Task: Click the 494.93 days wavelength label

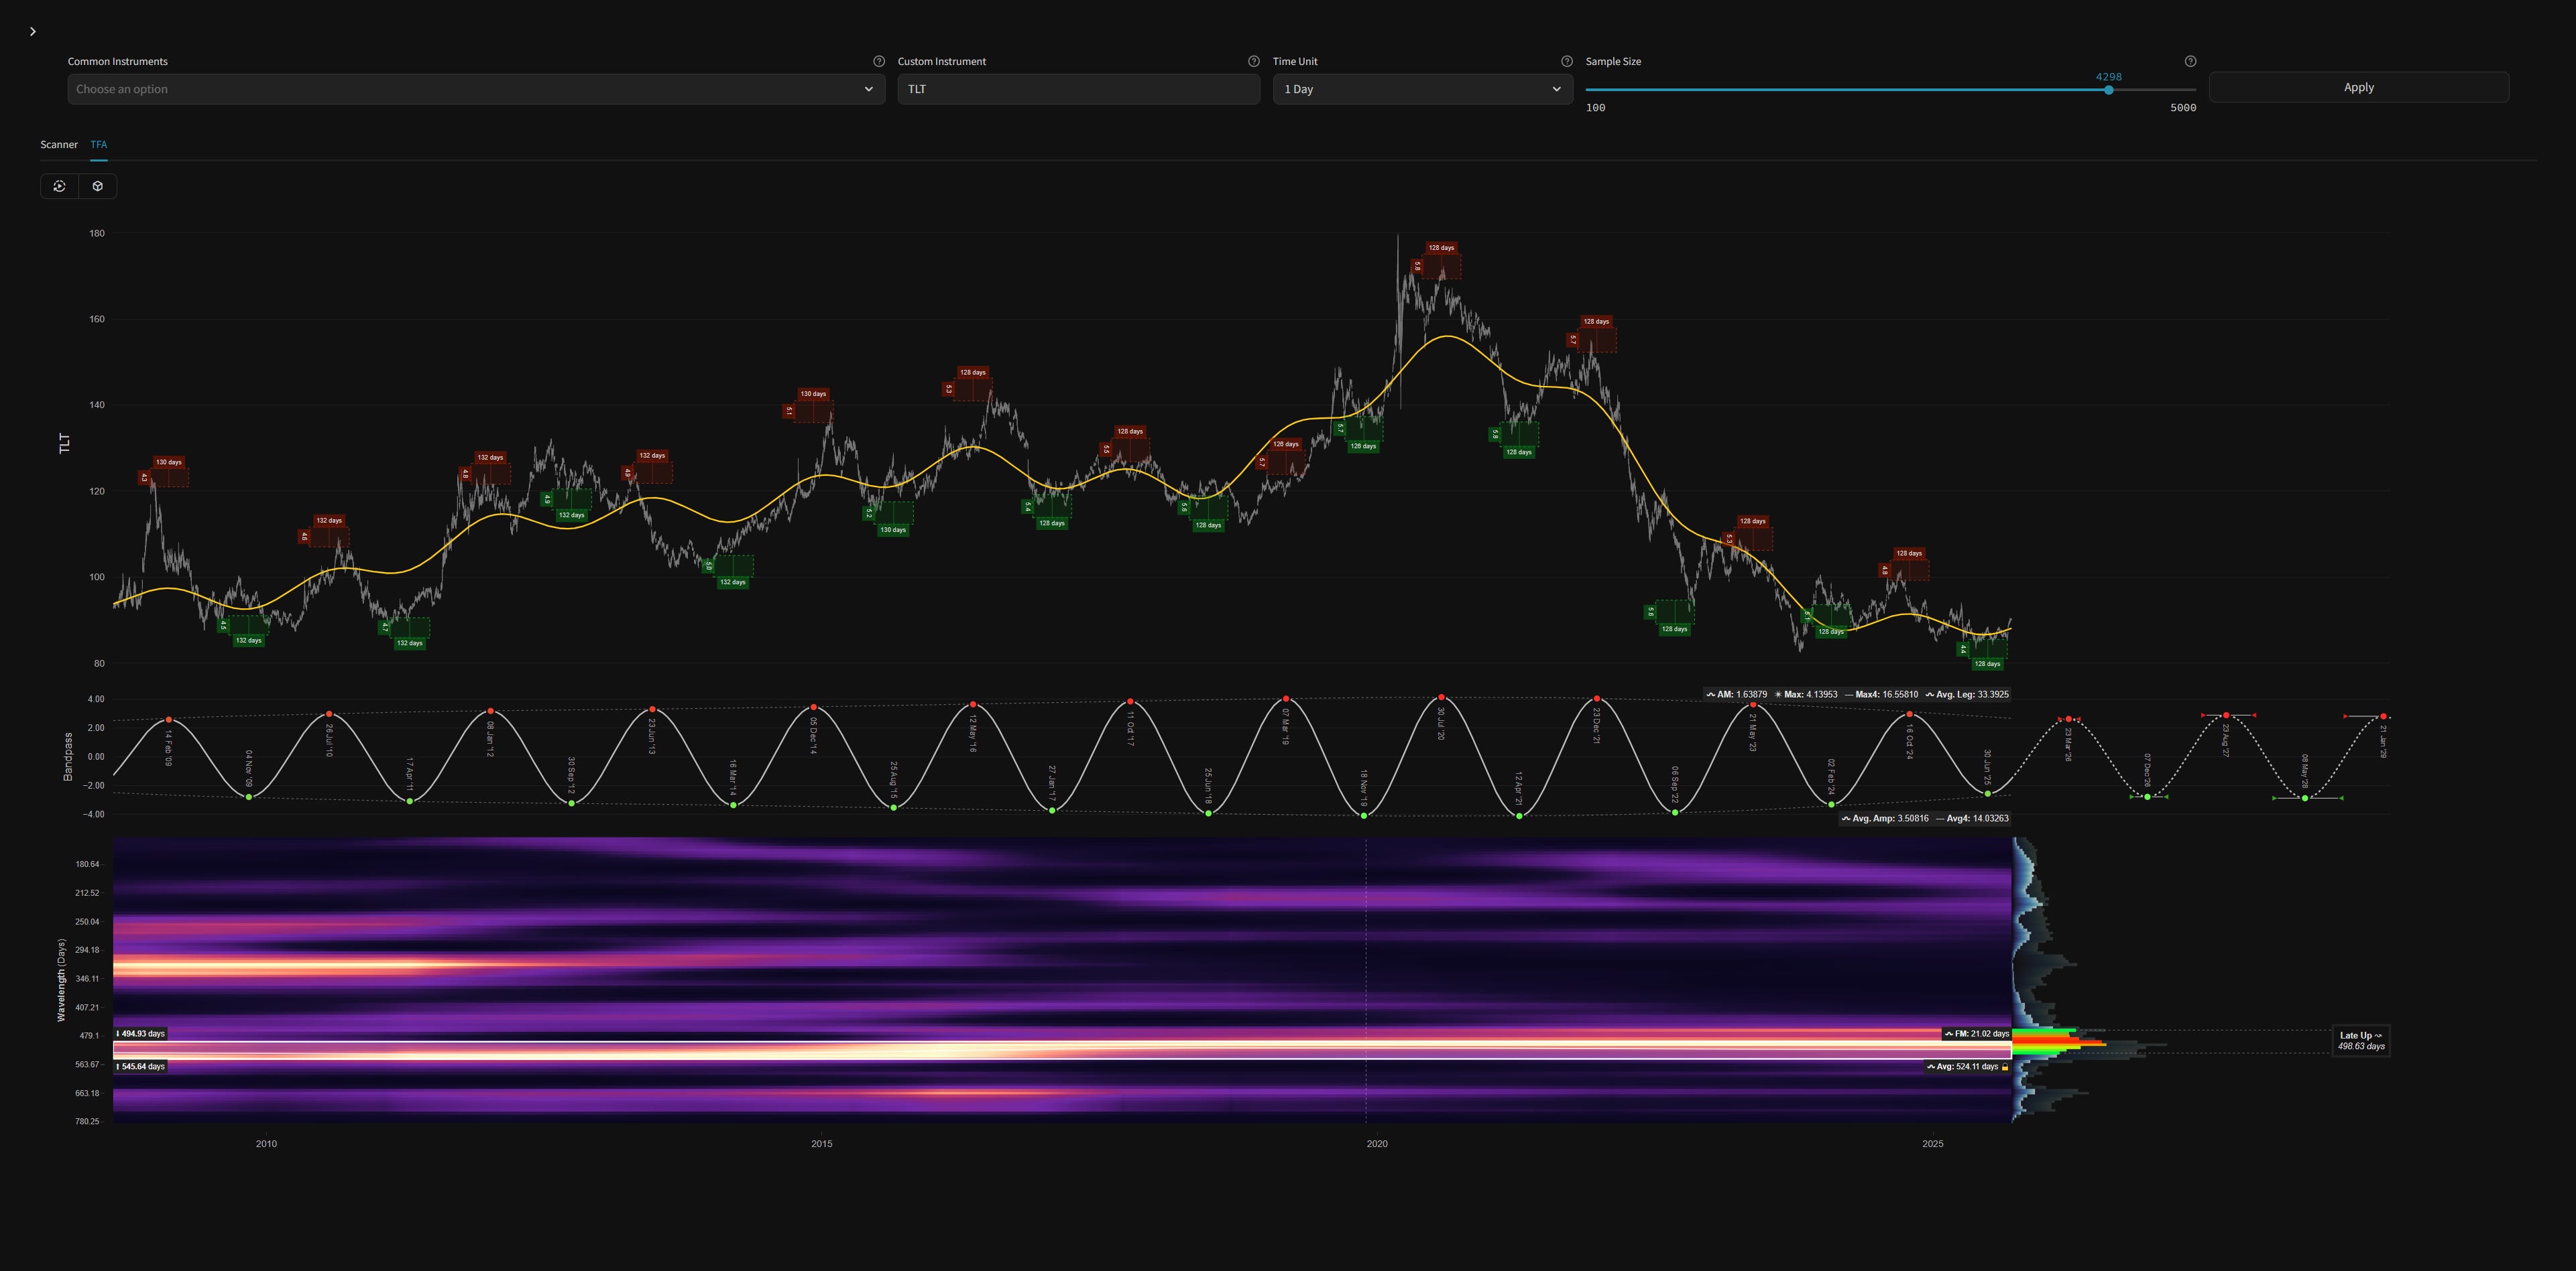Action: [141, 1034]
